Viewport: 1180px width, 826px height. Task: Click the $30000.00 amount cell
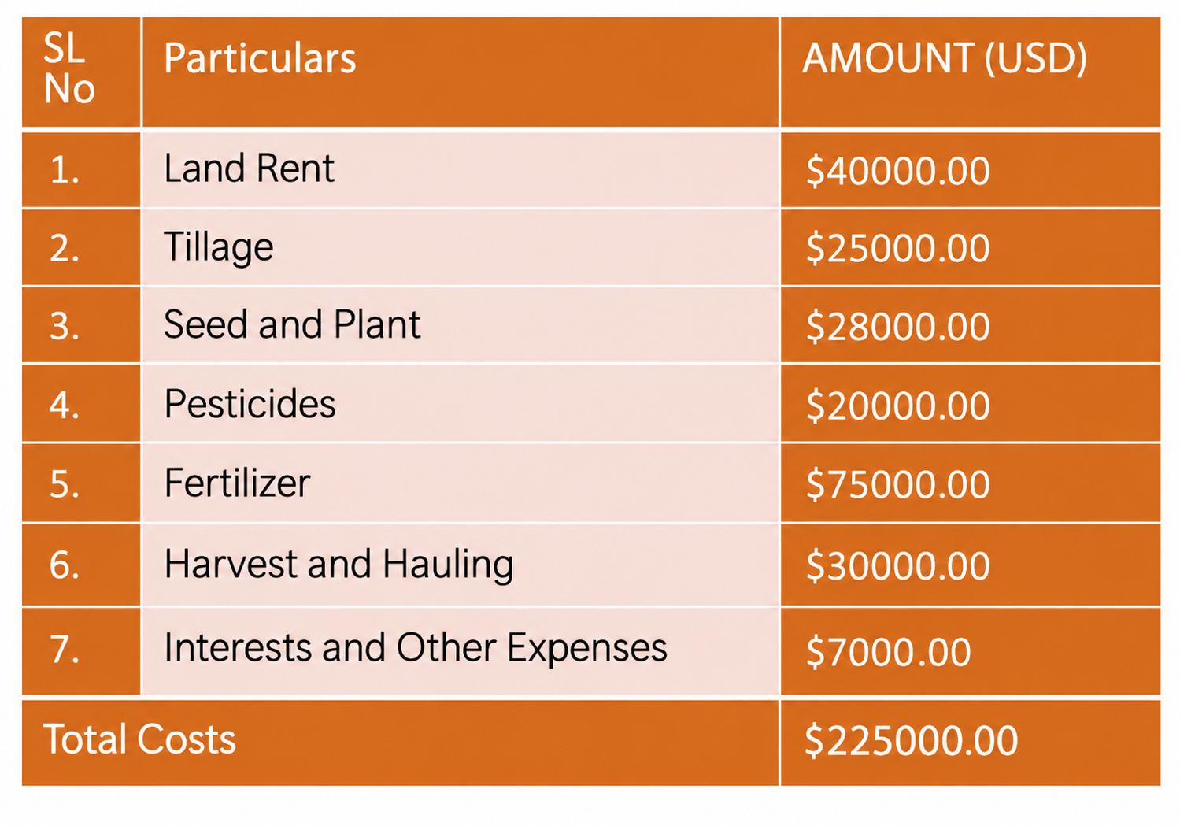coord(971,565)
